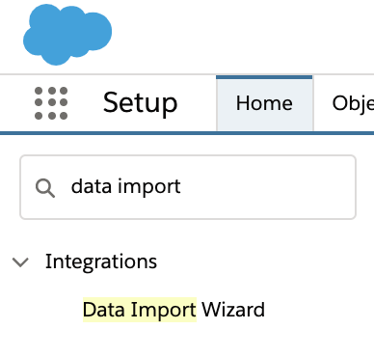Place cursor after 'data import' search text

(x=182, y=187)
